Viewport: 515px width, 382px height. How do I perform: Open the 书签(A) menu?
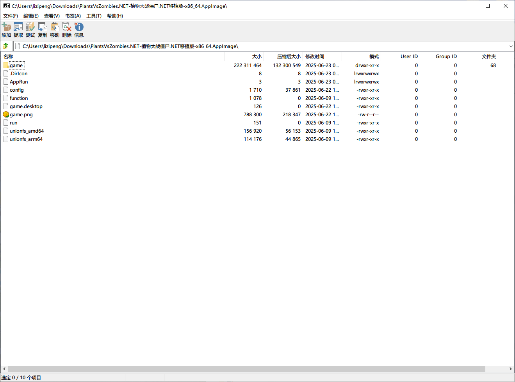(73, 16)
